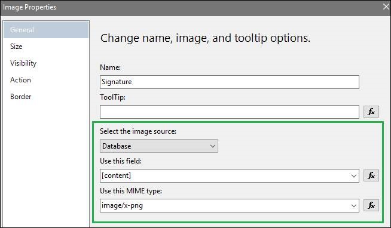Select the General page
The height and width of the screenshot is (228, 391).
(x=46, y=30)
